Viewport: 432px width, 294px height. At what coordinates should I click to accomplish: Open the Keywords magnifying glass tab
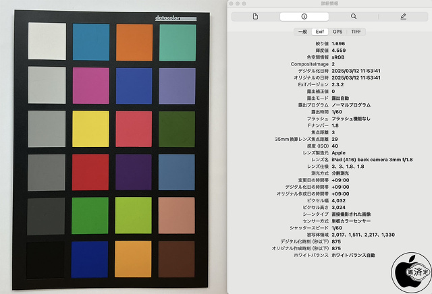click(354, 16)
